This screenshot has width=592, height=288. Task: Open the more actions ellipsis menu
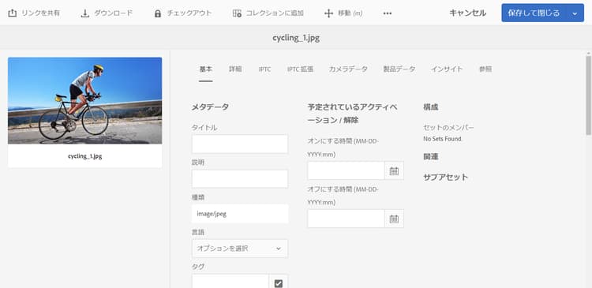pyautogui.click(x=388, y=13)
